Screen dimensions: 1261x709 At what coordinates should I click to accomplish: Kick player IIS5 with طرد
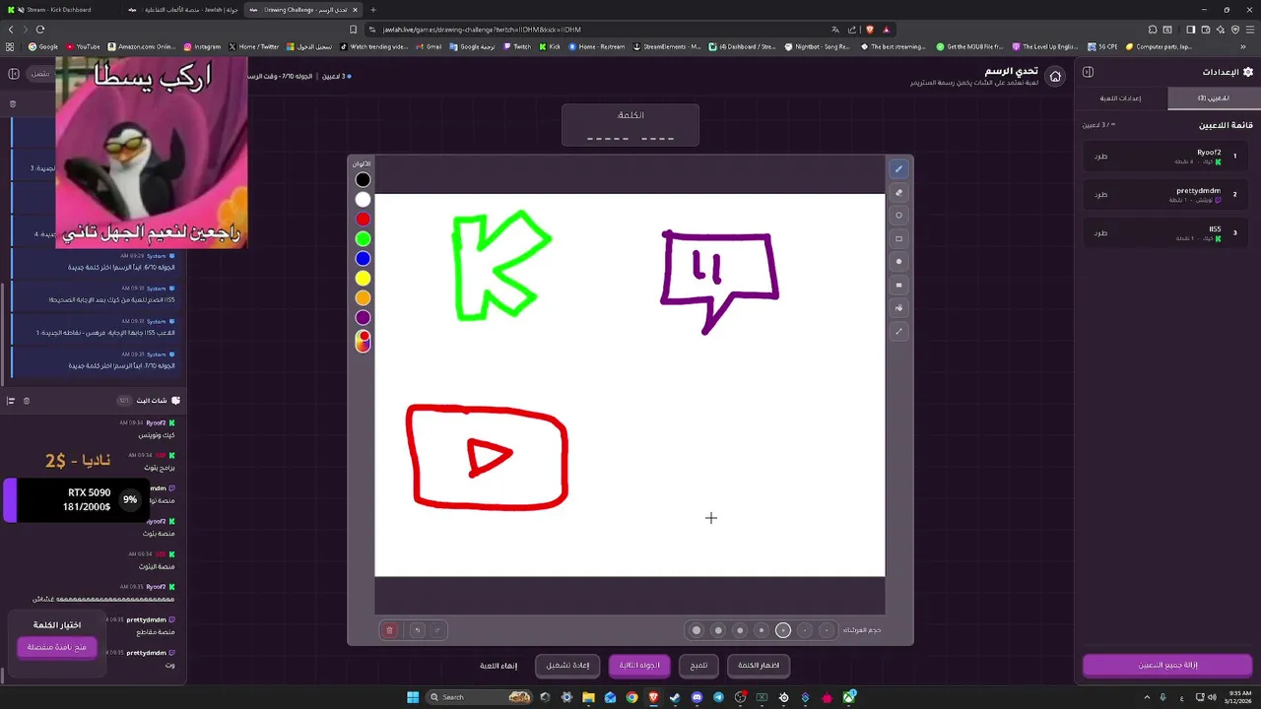(1100, 233)
